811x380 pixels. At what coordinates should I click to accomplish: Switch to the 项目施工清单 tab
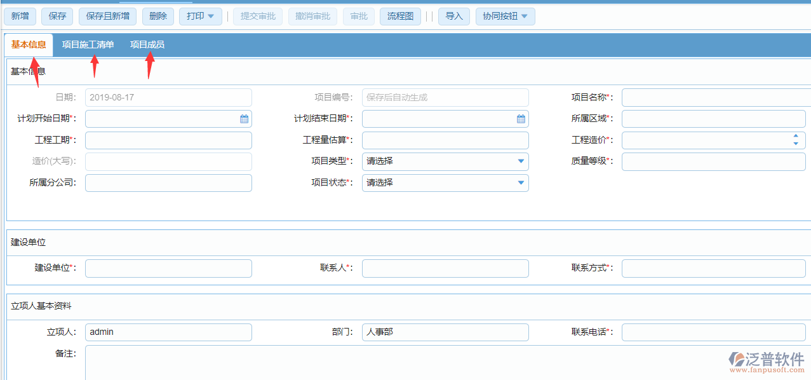coord(88,44)
